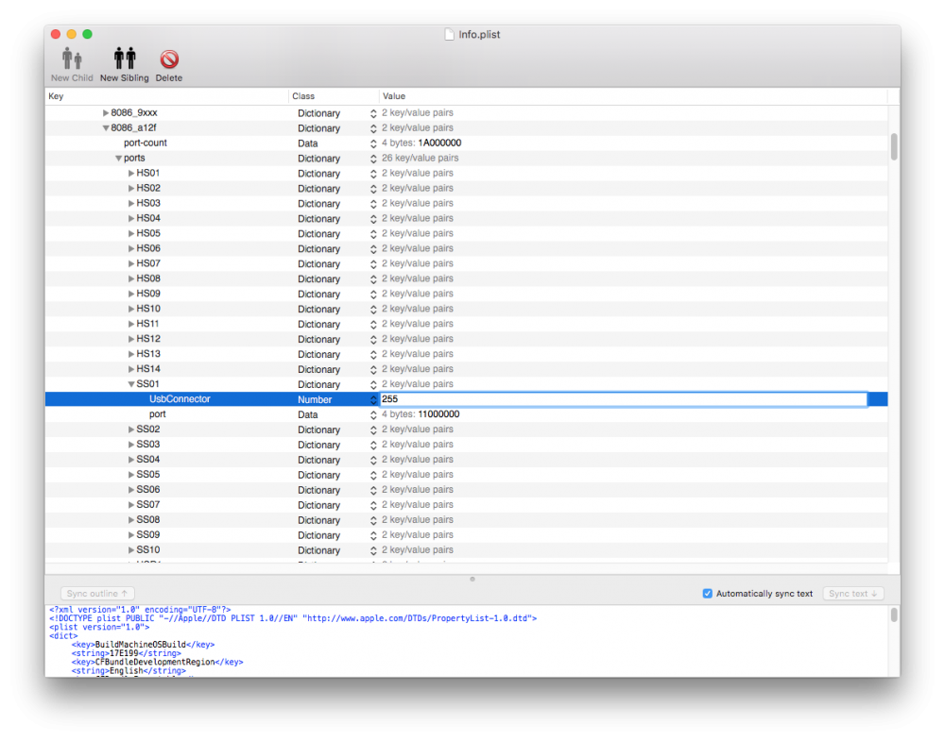Select the port-count row
Viewport: 945px width, 741px height.
point(466,143)
